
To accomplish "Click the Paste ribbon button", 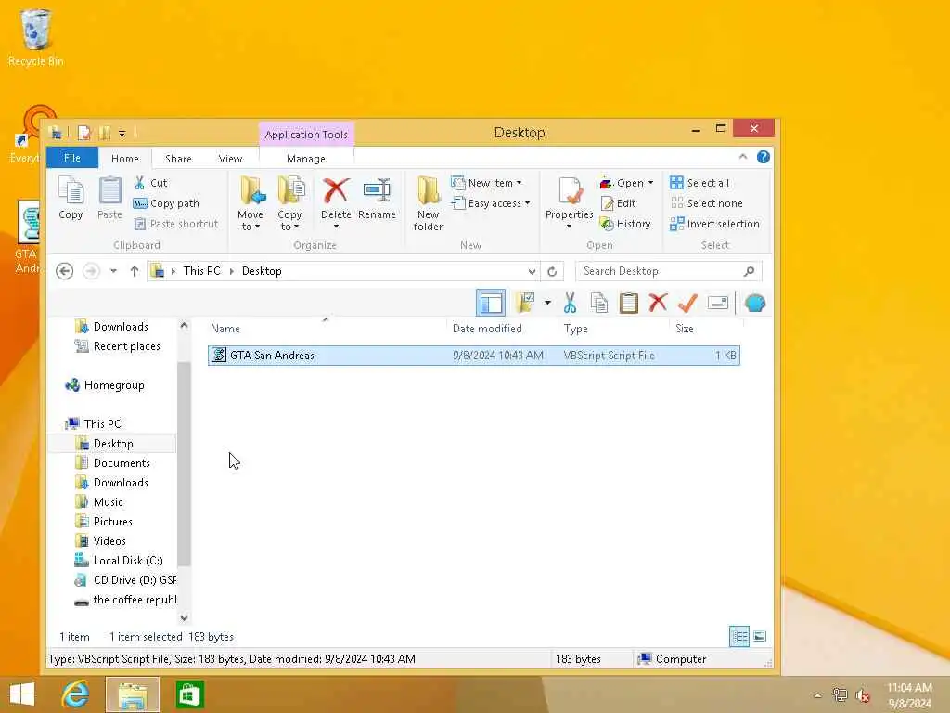I will 109,199.
